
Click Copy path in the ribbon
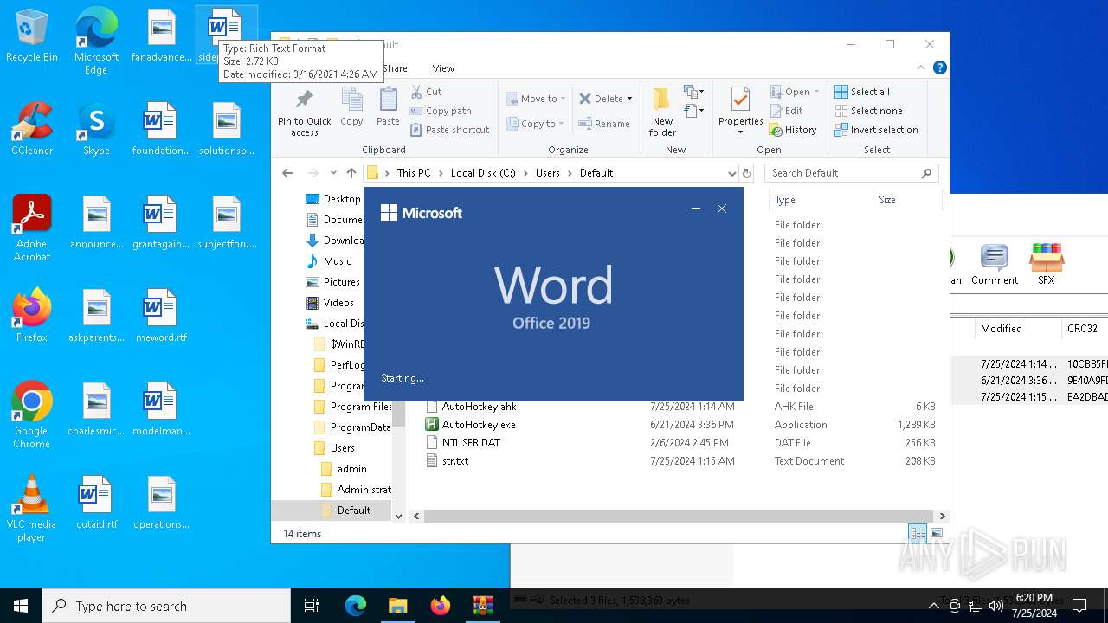point(441,111)
